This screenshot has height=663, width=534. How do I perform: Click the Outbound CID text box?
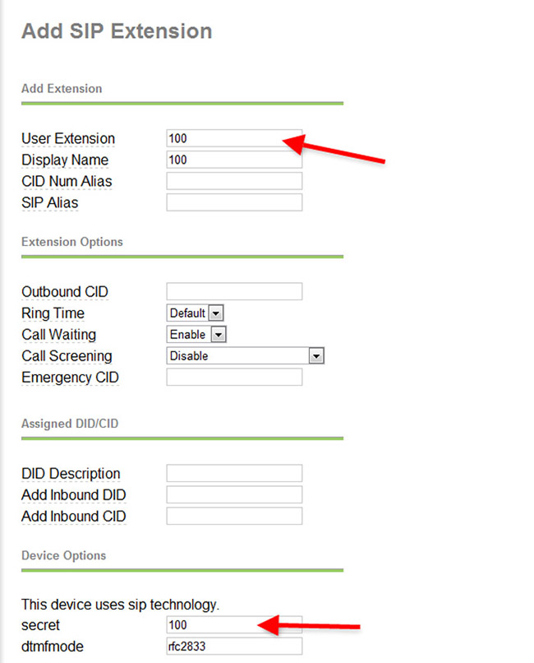pos(234,291)
